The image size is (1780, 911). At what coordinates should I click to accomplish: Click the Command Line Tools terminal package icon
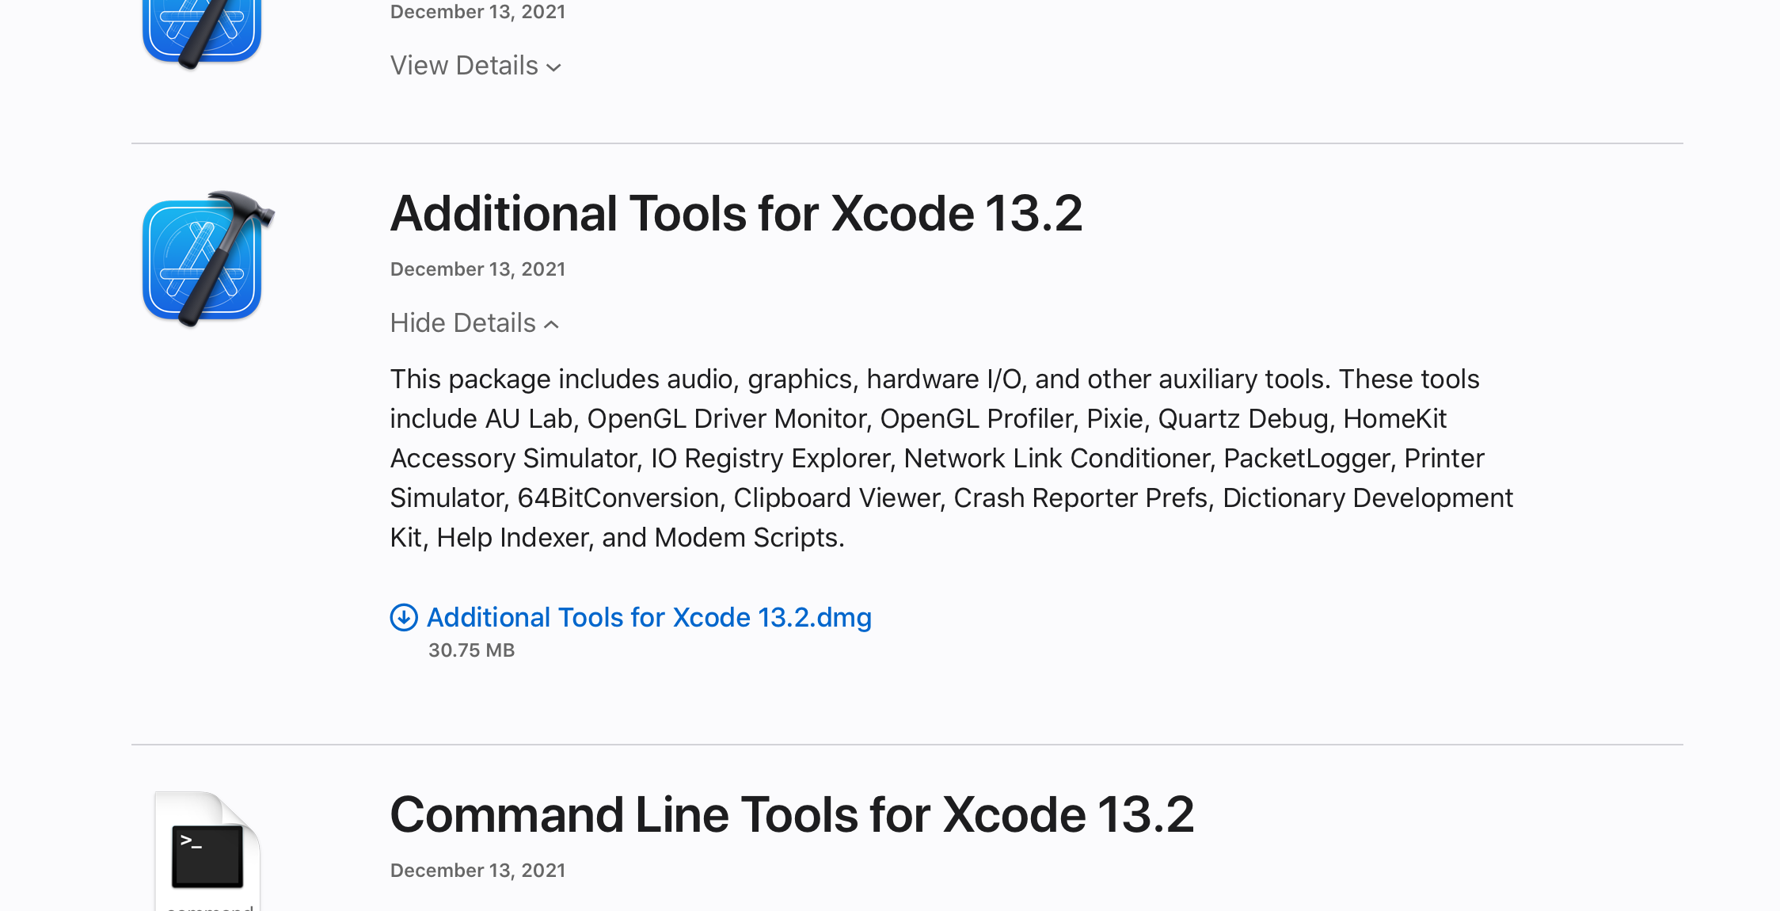pos(207,852)
